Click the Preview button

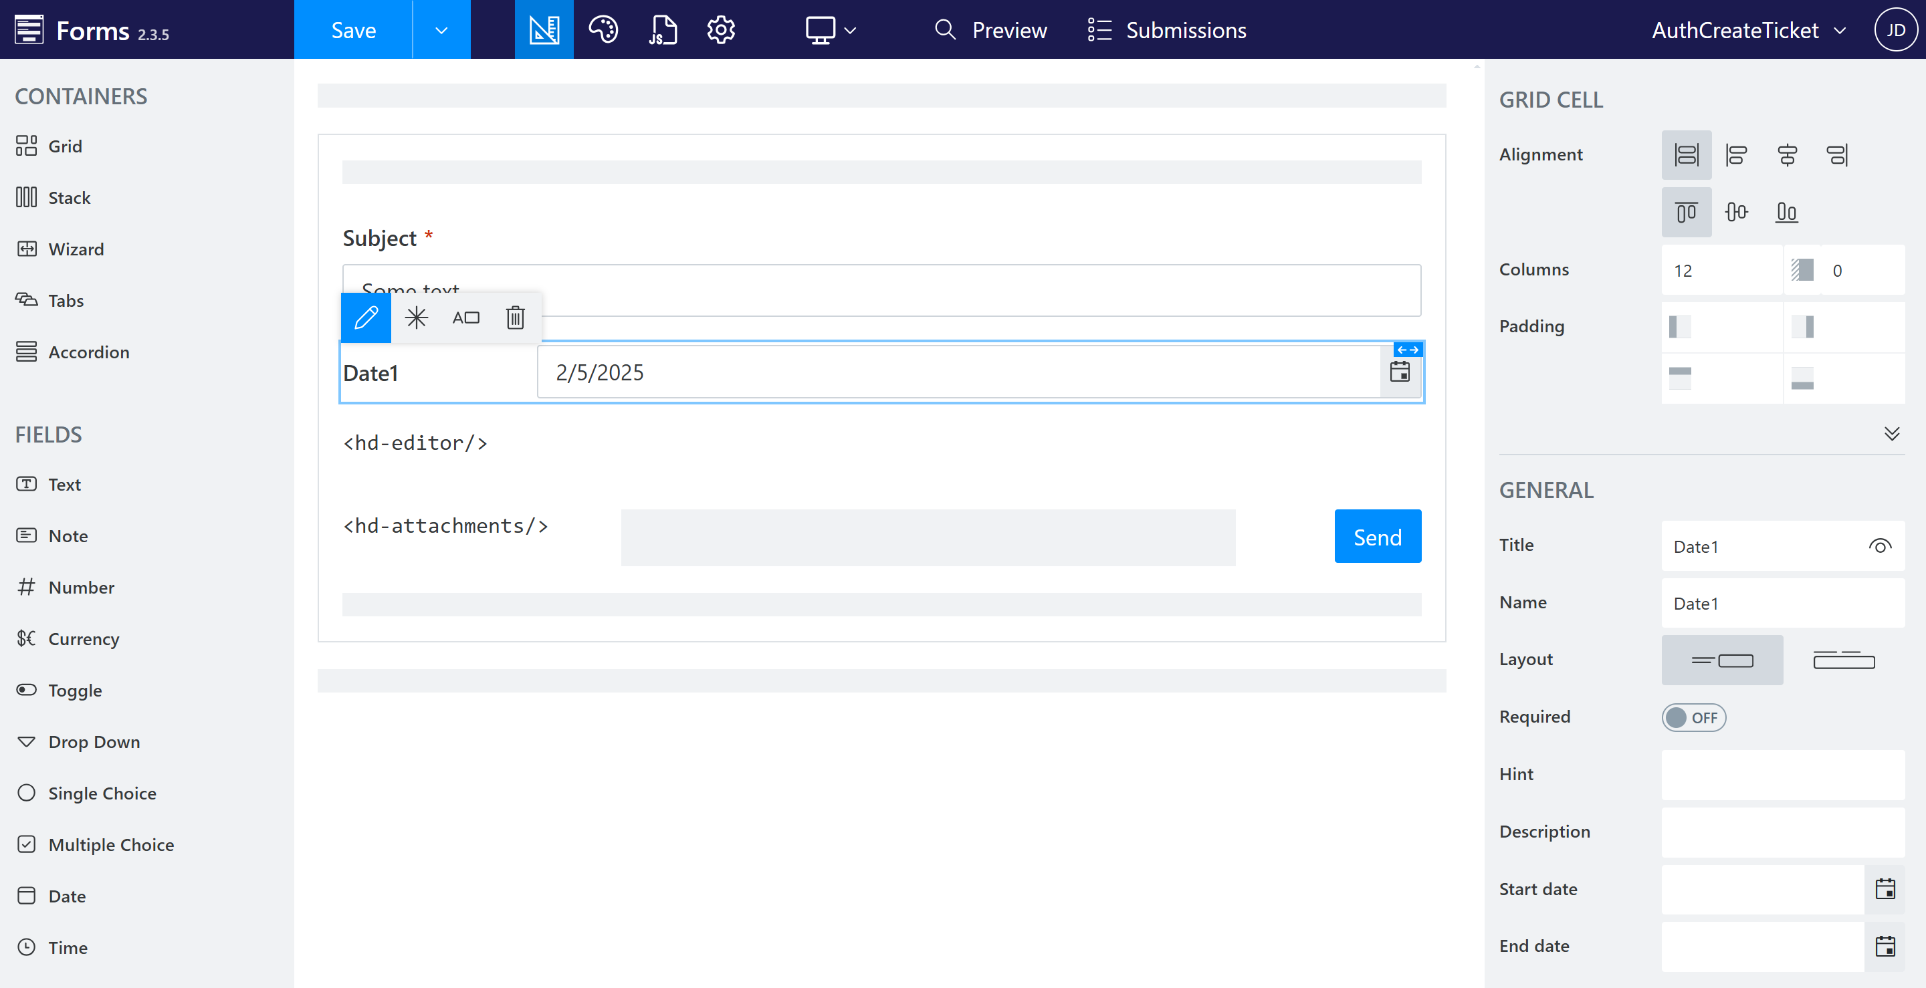point(990,30)
